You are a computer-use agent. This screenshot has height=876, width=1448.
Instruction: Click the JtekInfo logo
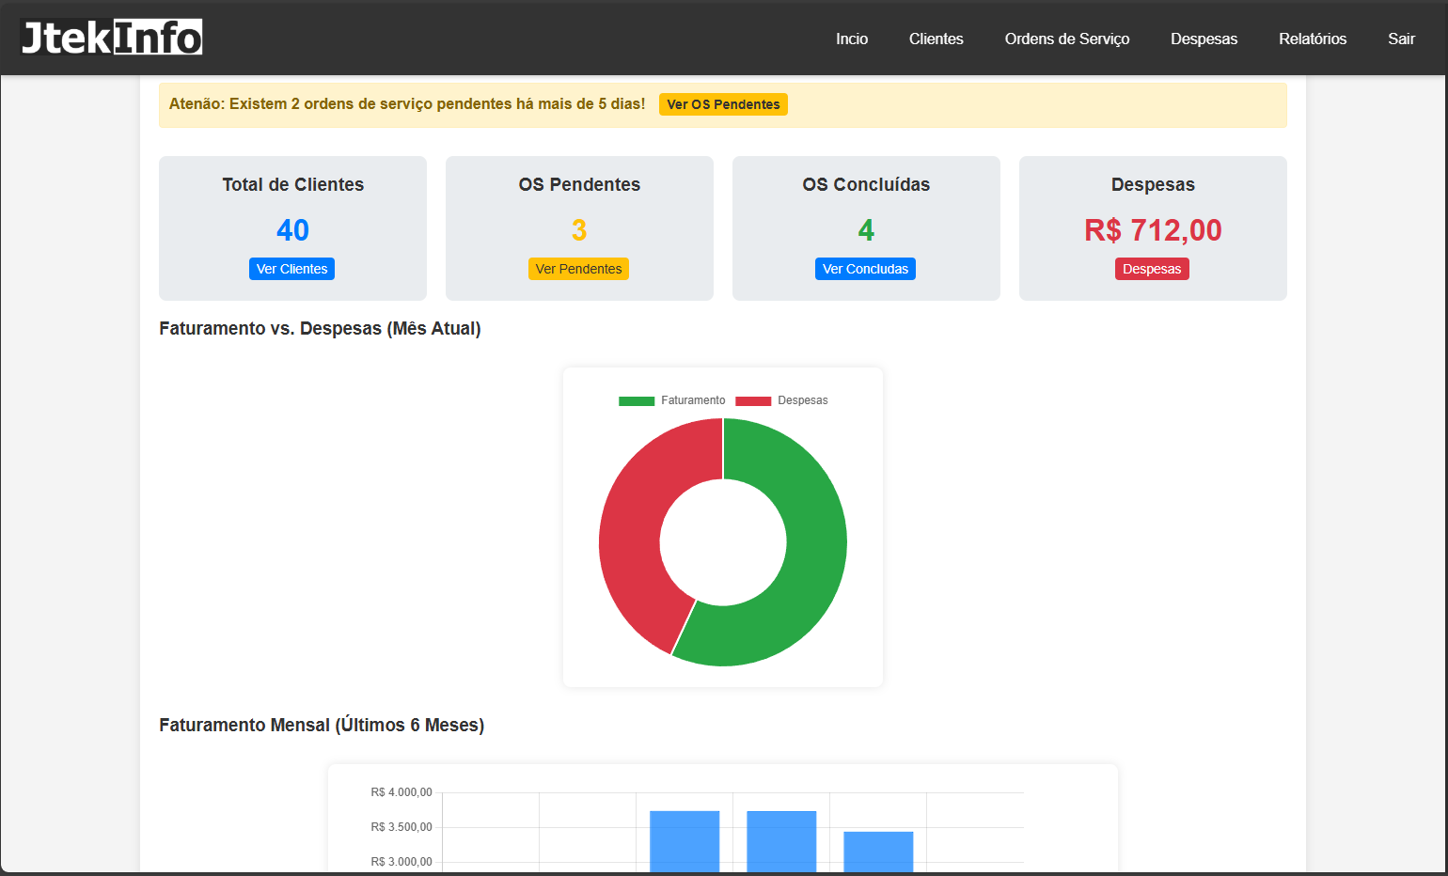tap(111, 38)
